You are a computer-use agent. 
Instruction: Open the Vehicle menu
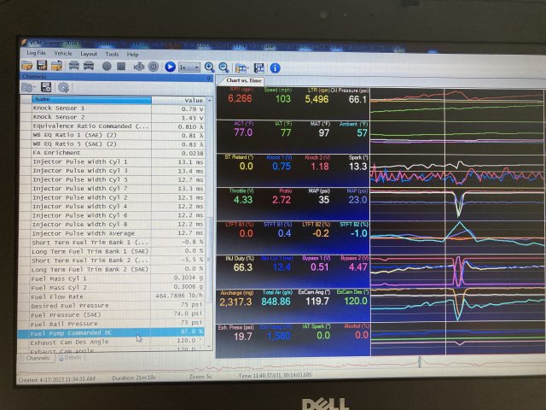63,54
